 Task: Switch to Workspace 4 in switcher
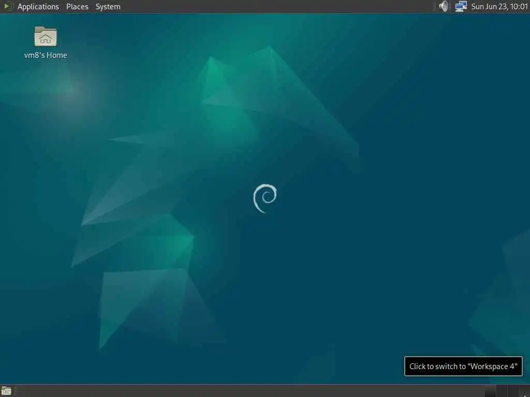(x=524, y=391)
